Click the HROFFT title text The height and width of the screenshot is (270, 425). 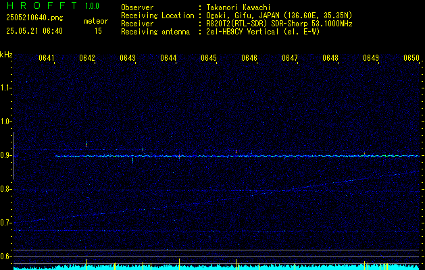42,5
